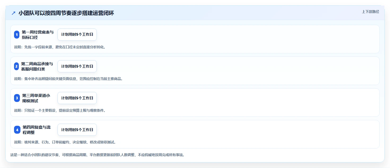
Task: Click the note starting 说明：集中补齐高频疑问
Action: tap(68, 79)
